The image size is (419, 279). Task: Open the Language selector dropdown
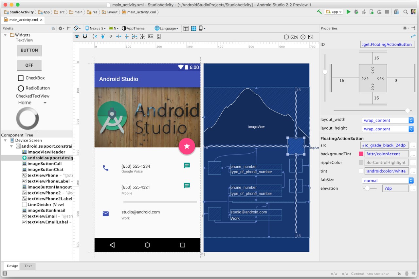pos(166,28)
